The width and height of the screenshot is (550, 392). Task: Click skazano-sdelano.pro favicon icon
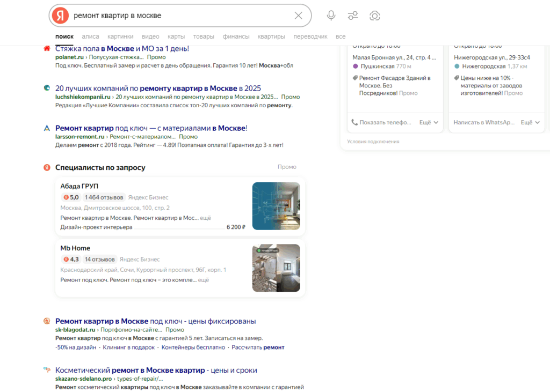pos(47,370)
